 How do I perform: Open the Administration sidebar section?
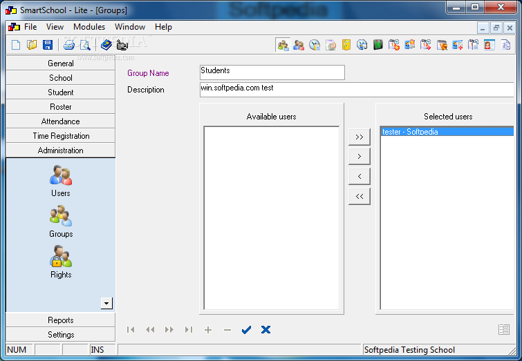point(61,150)
